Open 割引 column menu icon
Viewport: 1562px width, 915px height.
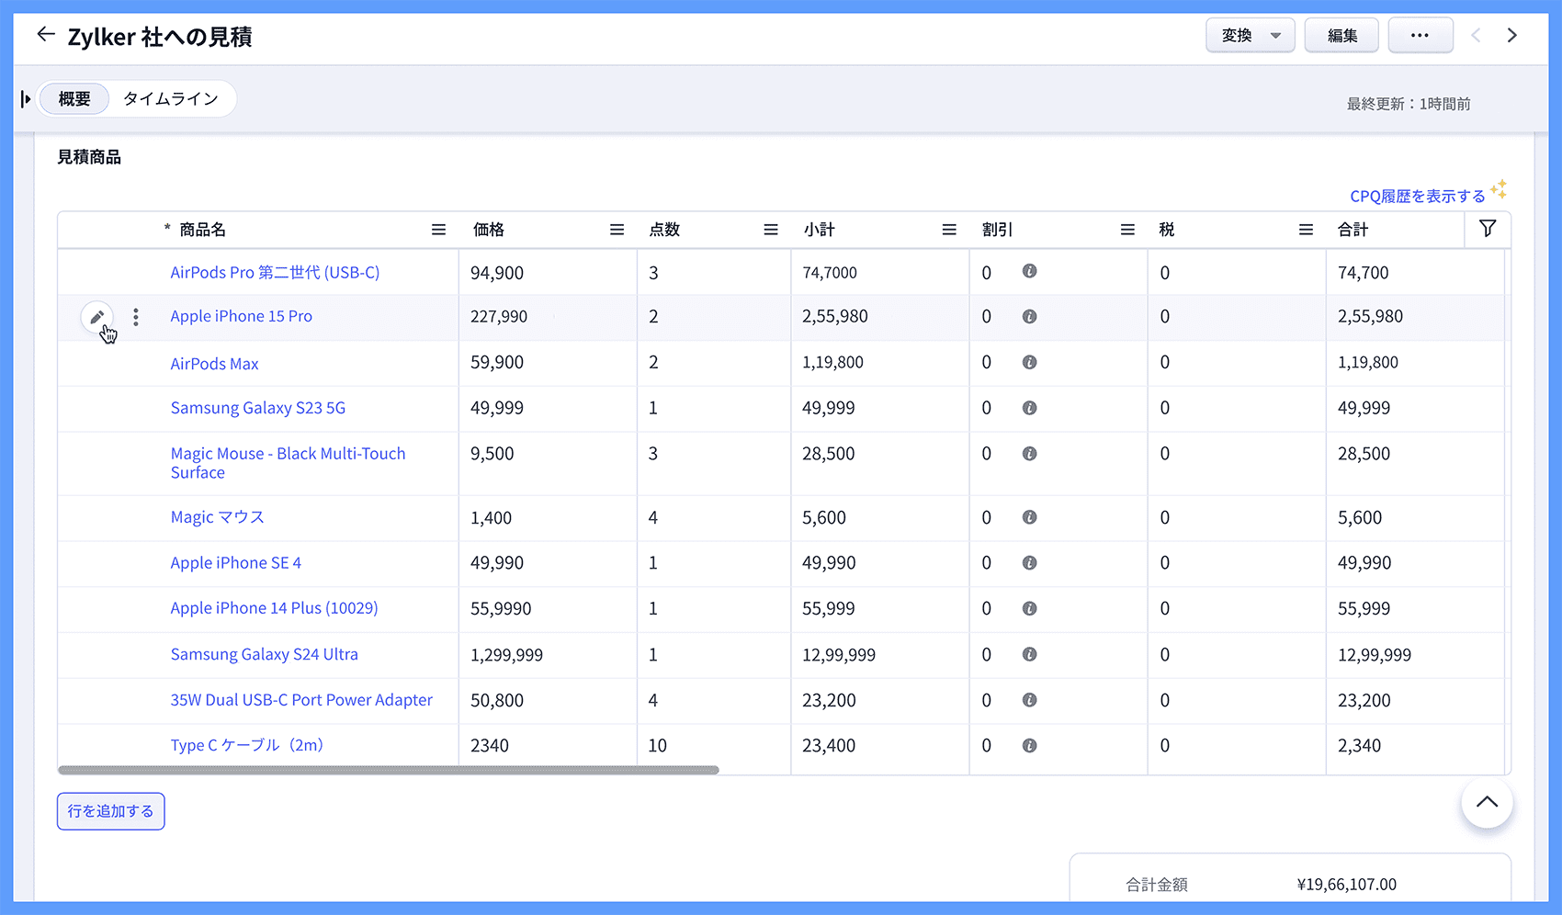pos(1127,230)
